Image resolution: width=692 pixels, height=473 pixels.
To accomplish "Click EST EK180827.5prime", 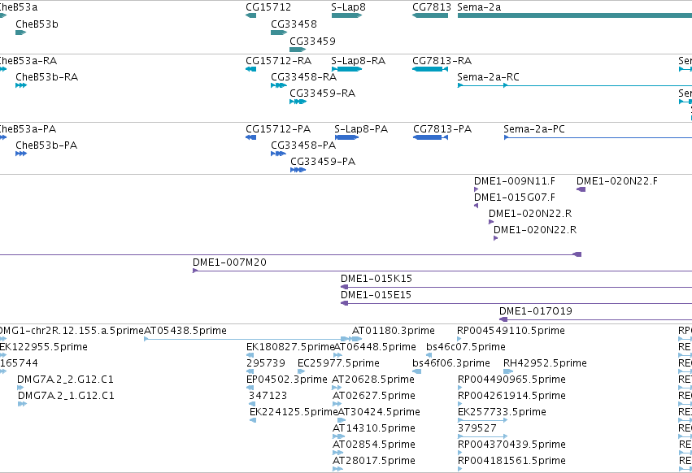I will (x=290, y=347).
